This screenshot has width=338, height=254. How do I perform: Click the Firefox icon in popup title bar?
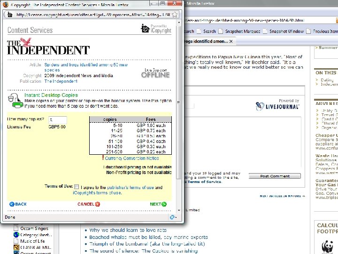coord(6,5)
